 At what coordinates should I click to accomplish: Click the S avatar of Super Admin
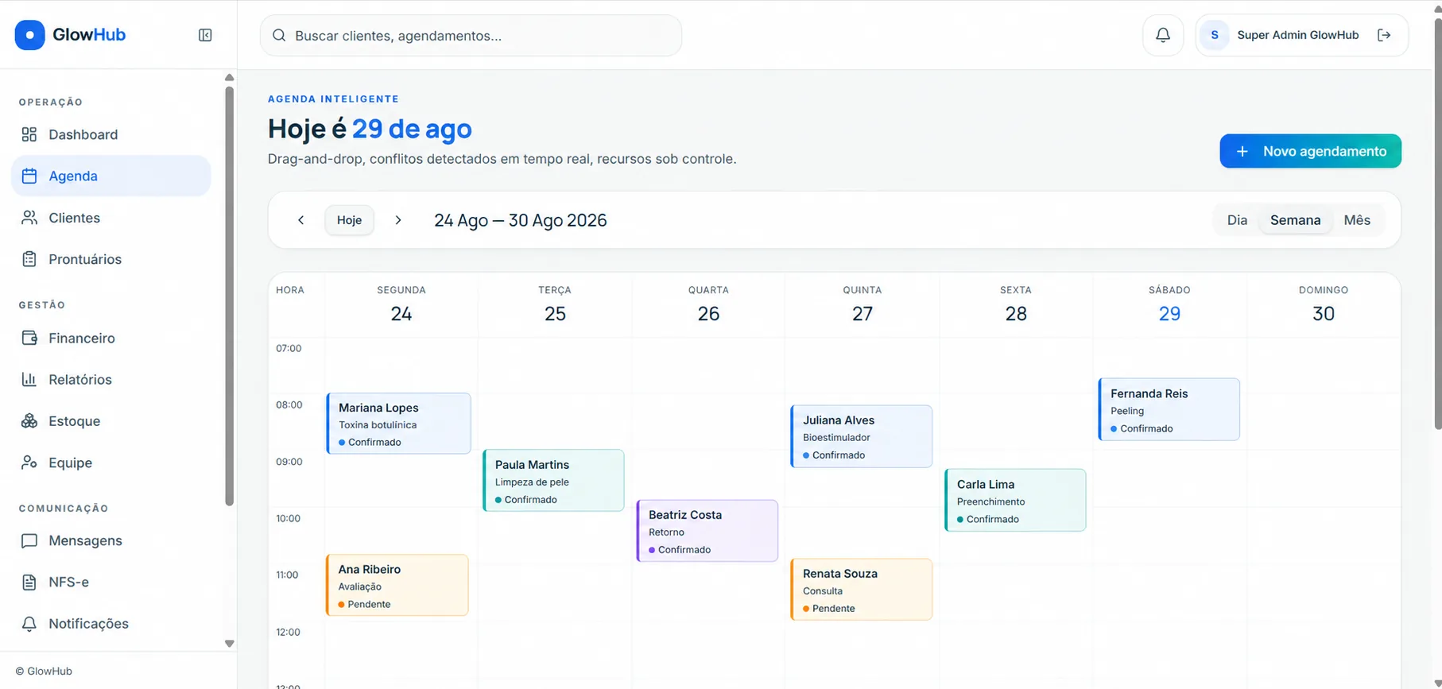(1214, 35)
